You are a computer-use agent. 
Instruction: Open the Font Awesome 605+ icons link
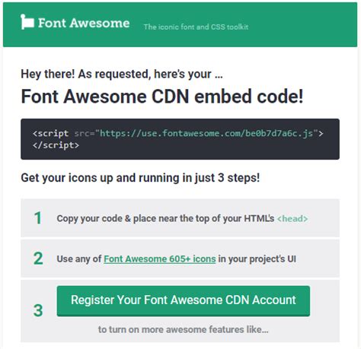click(160, 259)
